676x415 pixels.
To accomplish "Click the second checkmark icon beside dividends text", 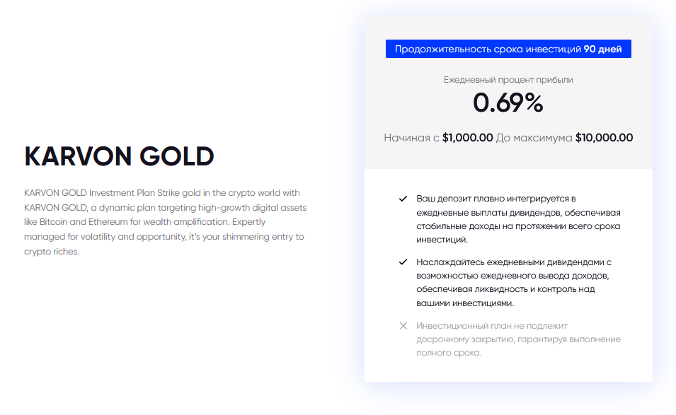I will pos(403,262).
